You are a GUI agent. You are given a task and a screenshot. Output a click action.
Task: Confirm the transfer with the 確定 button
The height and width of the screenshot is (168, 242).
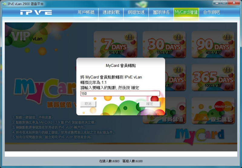(149, 104)
